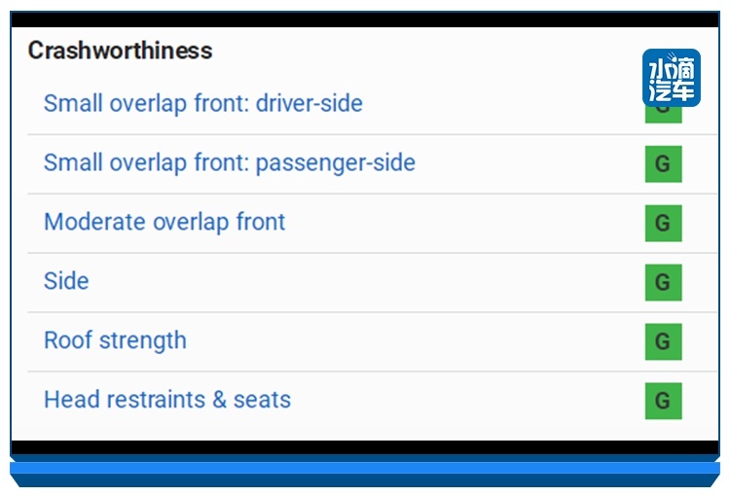Image resolution: width=730 pixels, height=496 pixels.
Task: Click the black bar under Head restraints row
Action: pyautogui.click(x=365, y=447)
